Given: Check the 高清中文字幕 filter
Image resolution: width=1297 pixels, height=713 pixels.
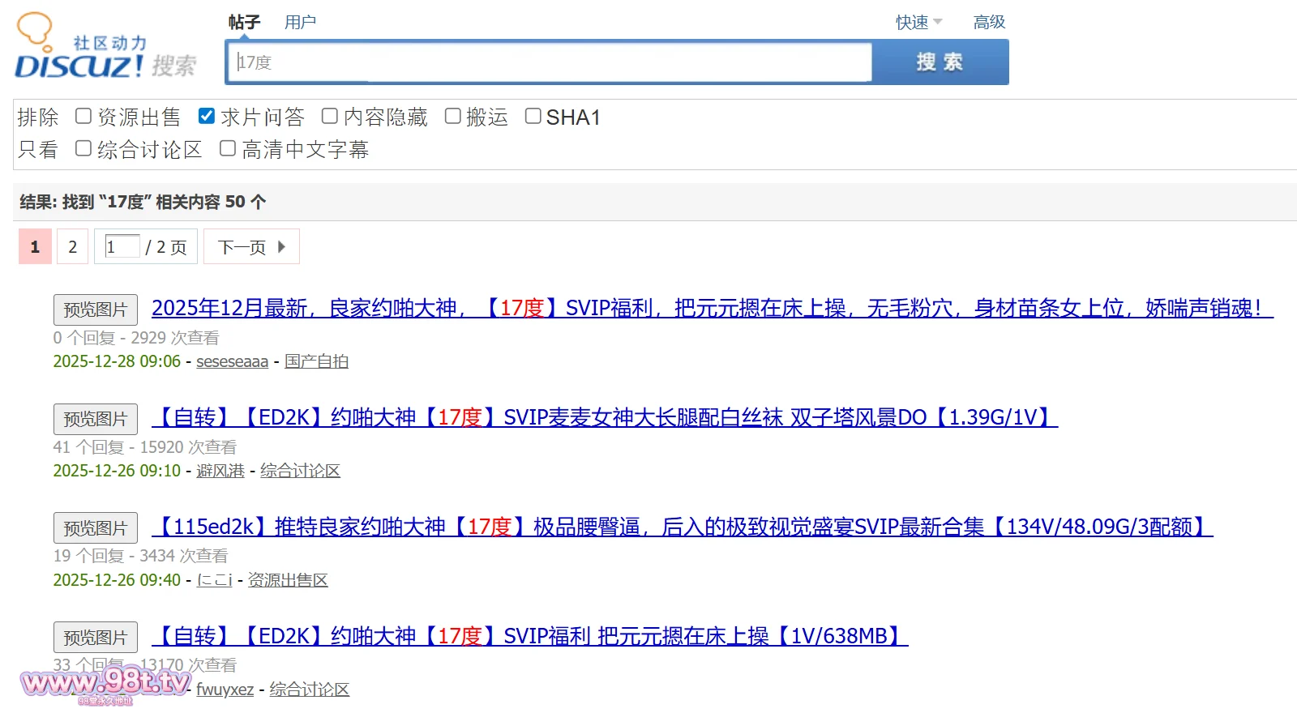Looking at the screenshot, I should pos(228,148).
